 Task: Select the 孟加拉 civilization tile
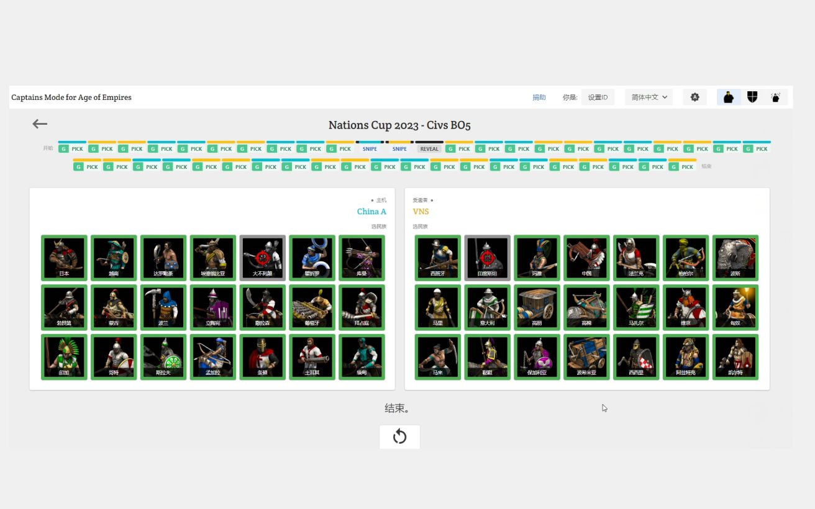pyautogui.click(x=213, y=357)
